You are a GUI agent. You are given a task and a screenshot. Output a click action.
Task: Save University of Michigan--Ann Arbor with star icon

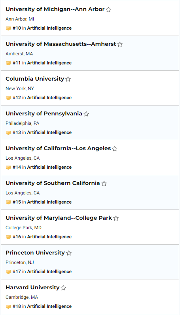(108, 9)
